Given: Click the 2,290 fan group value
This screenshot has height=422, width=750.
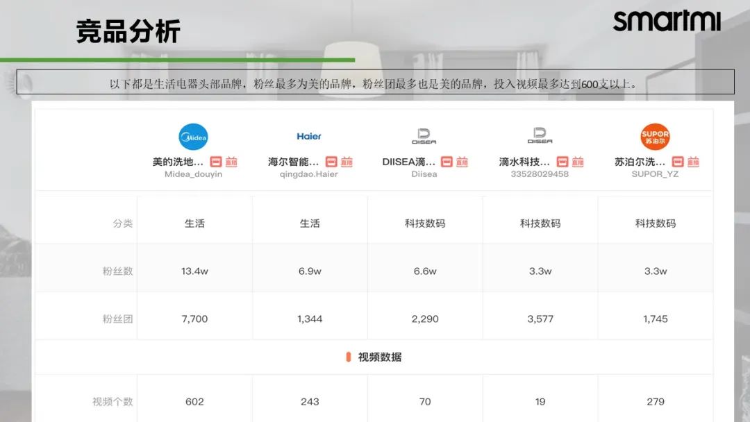Looking at the screenshot, I should pos(425,319).
